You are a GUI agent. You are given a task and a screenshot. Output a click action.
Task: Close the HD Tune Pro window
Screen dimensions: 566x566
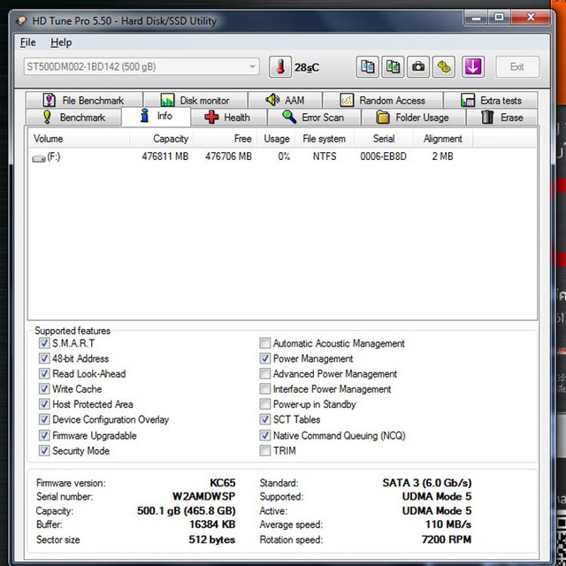pos(531,18)
